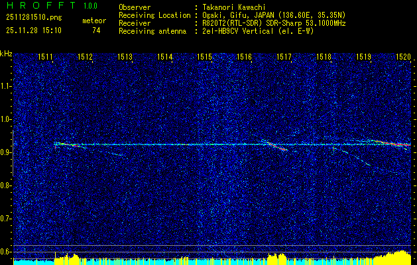Image resolution: width=417 pixels, height=265 pixels.
Task: Click the kHz axis unit label
Action: coord(6,54)
